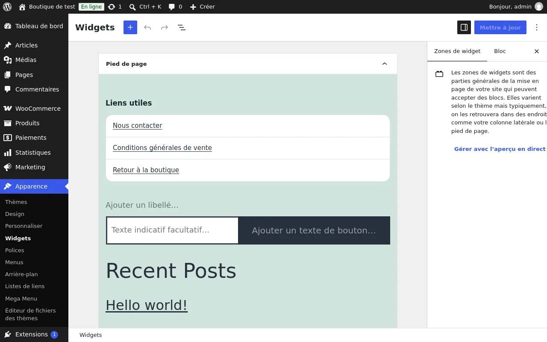Screen dimensions: 547x342
Task: Click the Retour à la boutique link
Action: tap(146, 170)
